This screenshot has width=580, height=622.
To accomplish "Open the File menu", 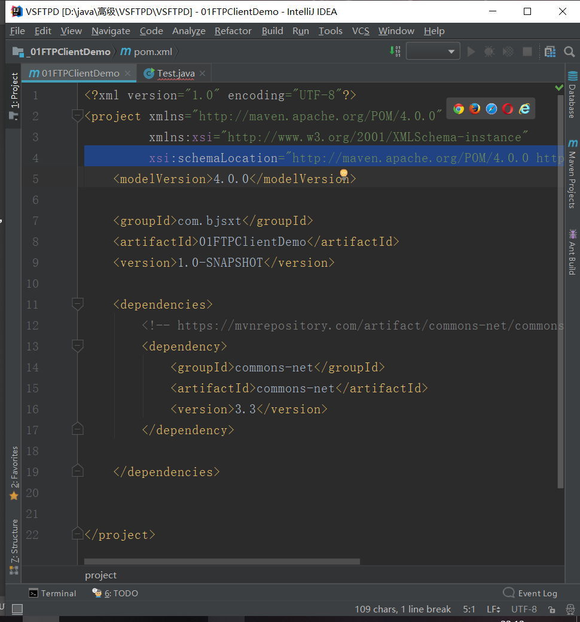I will coord(17,31).
